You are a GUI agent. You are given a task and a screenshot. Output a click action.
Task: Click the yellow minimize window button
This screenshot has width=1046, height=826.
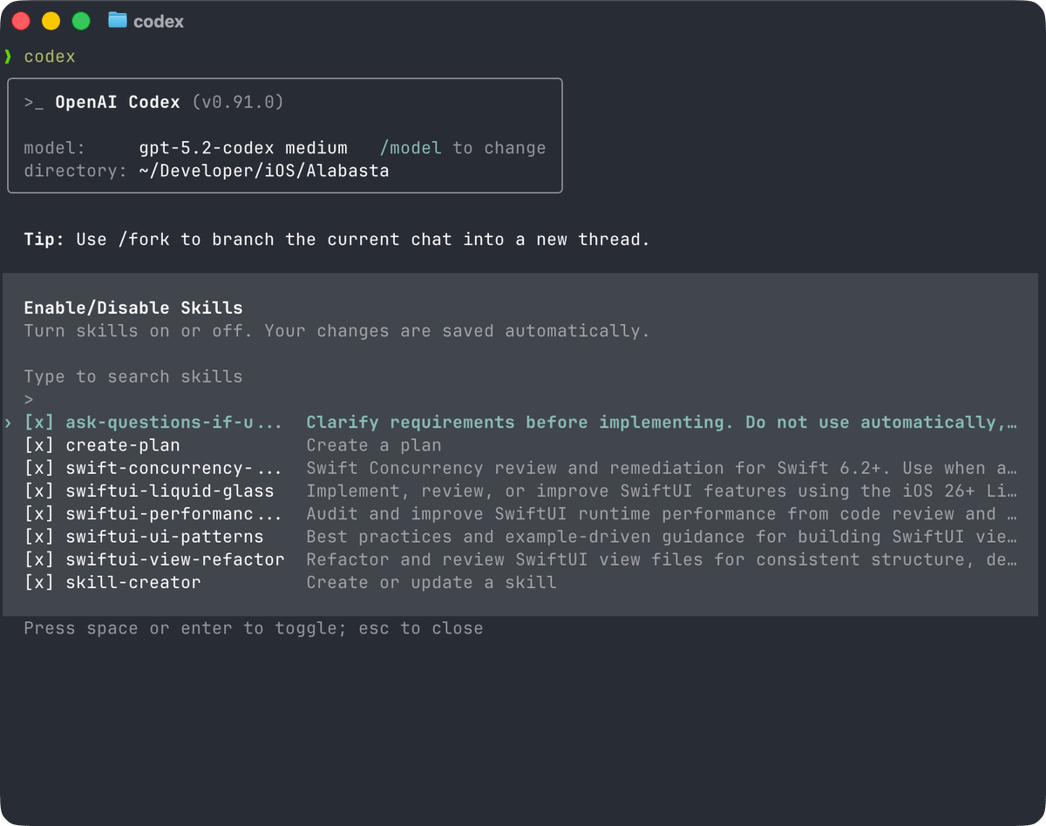click(x=51, y=21)
